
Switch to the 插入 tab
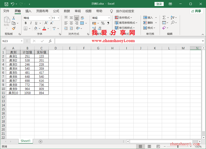(x=28, y=11)
